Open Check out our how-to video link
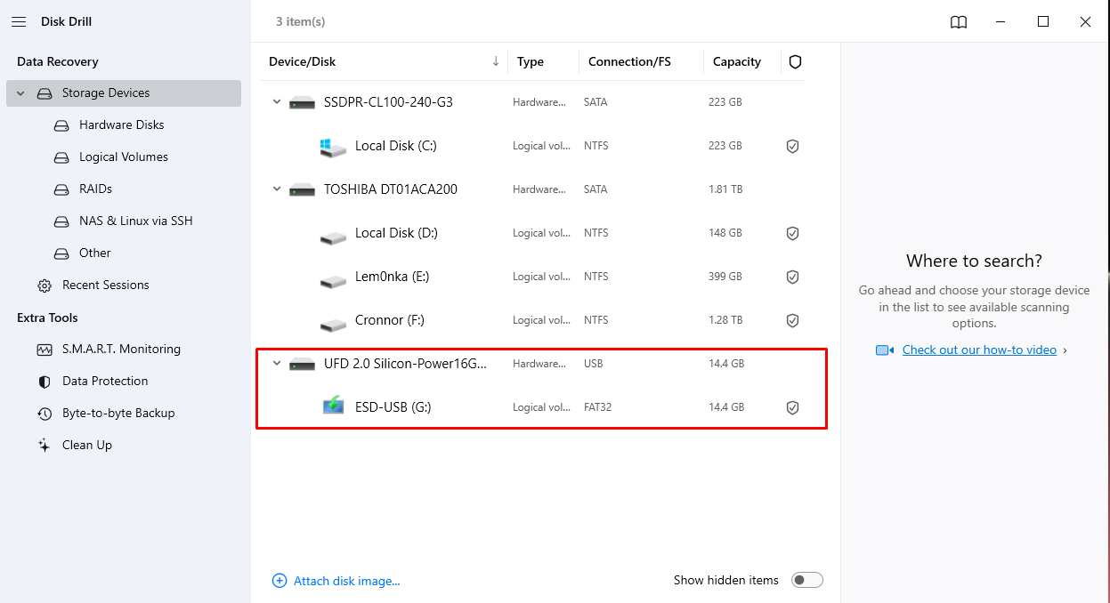 pos(979,350)
